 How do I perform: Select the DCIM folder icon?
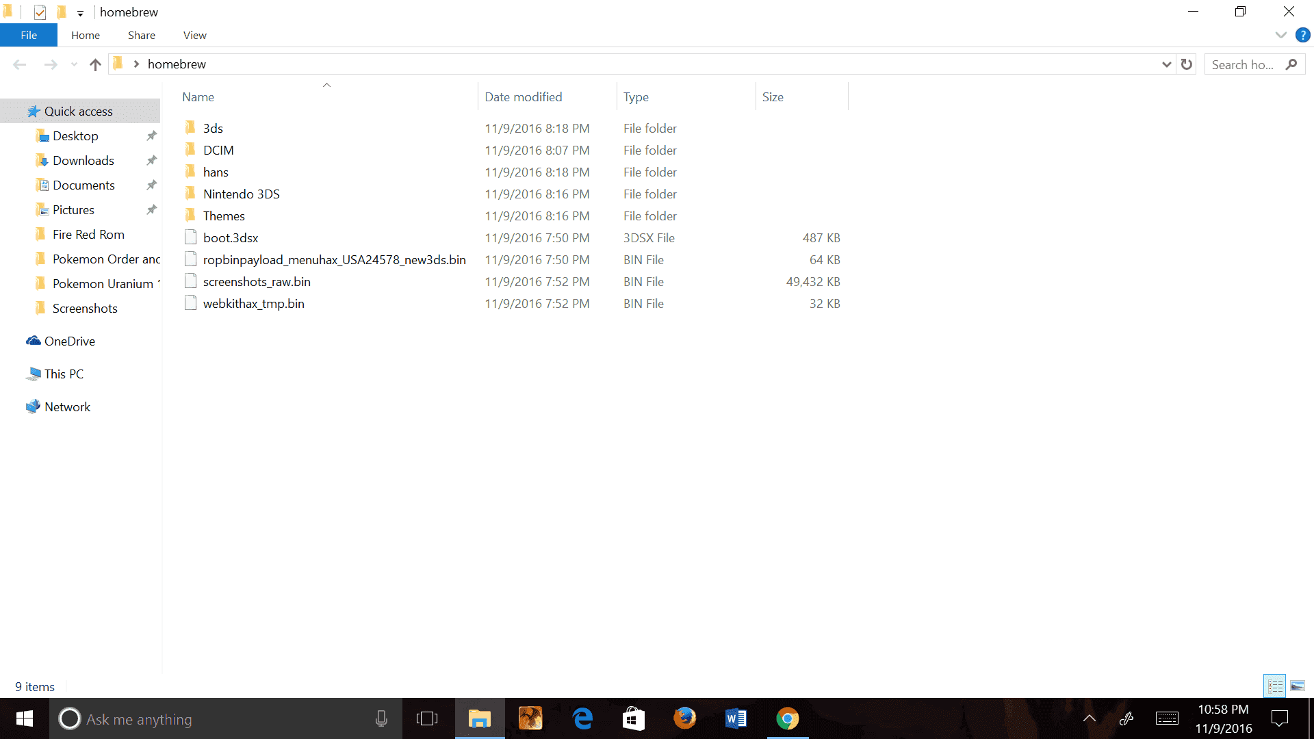190,150
